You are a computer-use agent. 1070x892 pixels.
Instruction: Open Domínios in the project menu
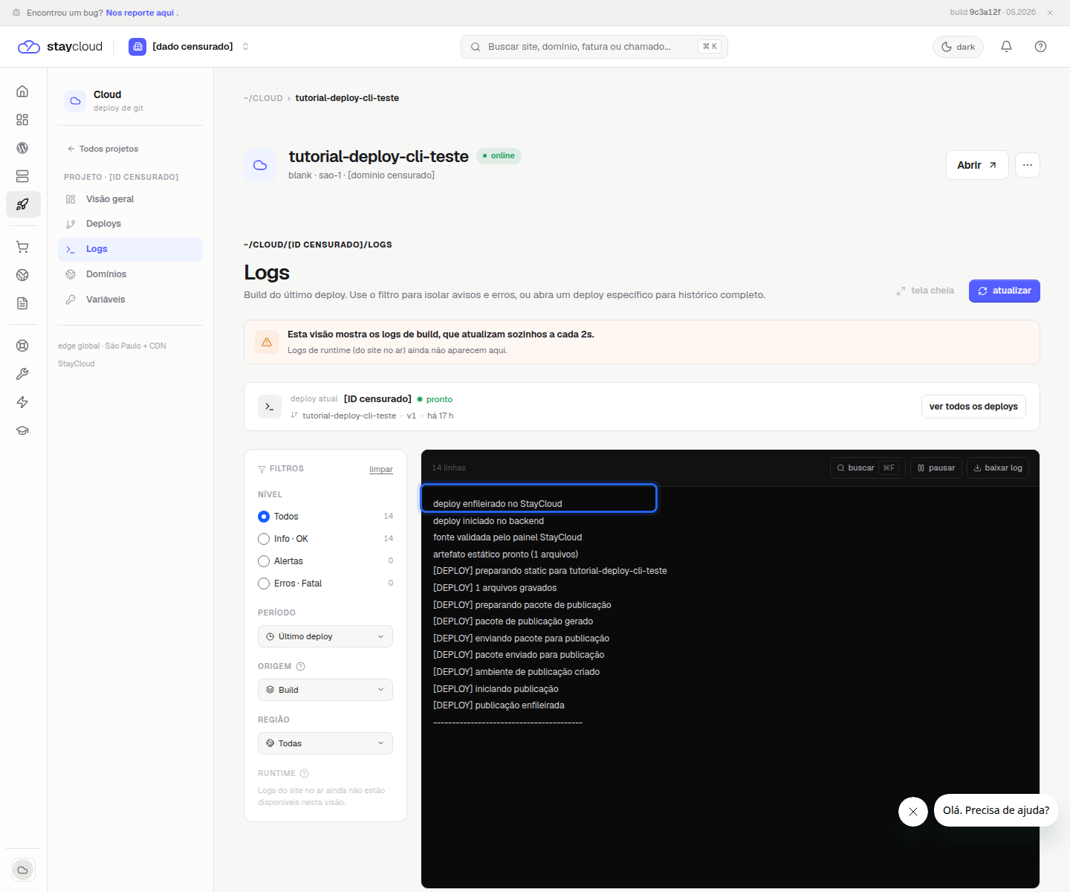130,274
